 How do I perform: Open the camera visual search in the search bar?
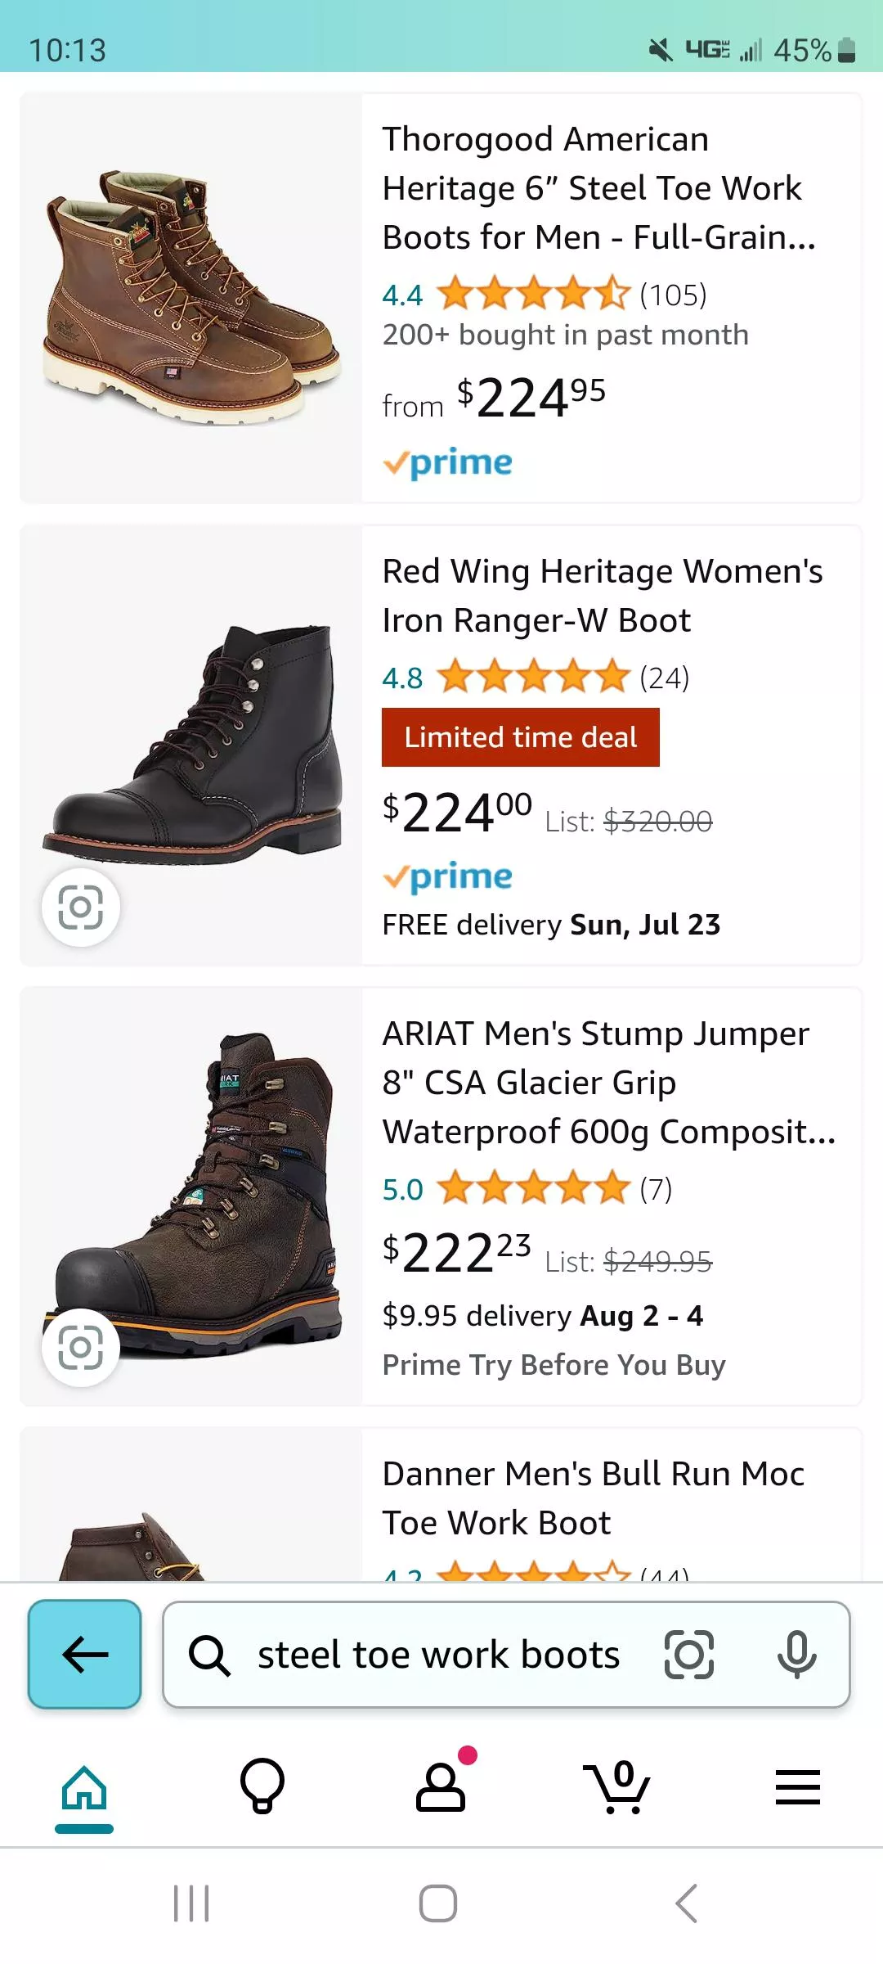[x=689, y=1654]
